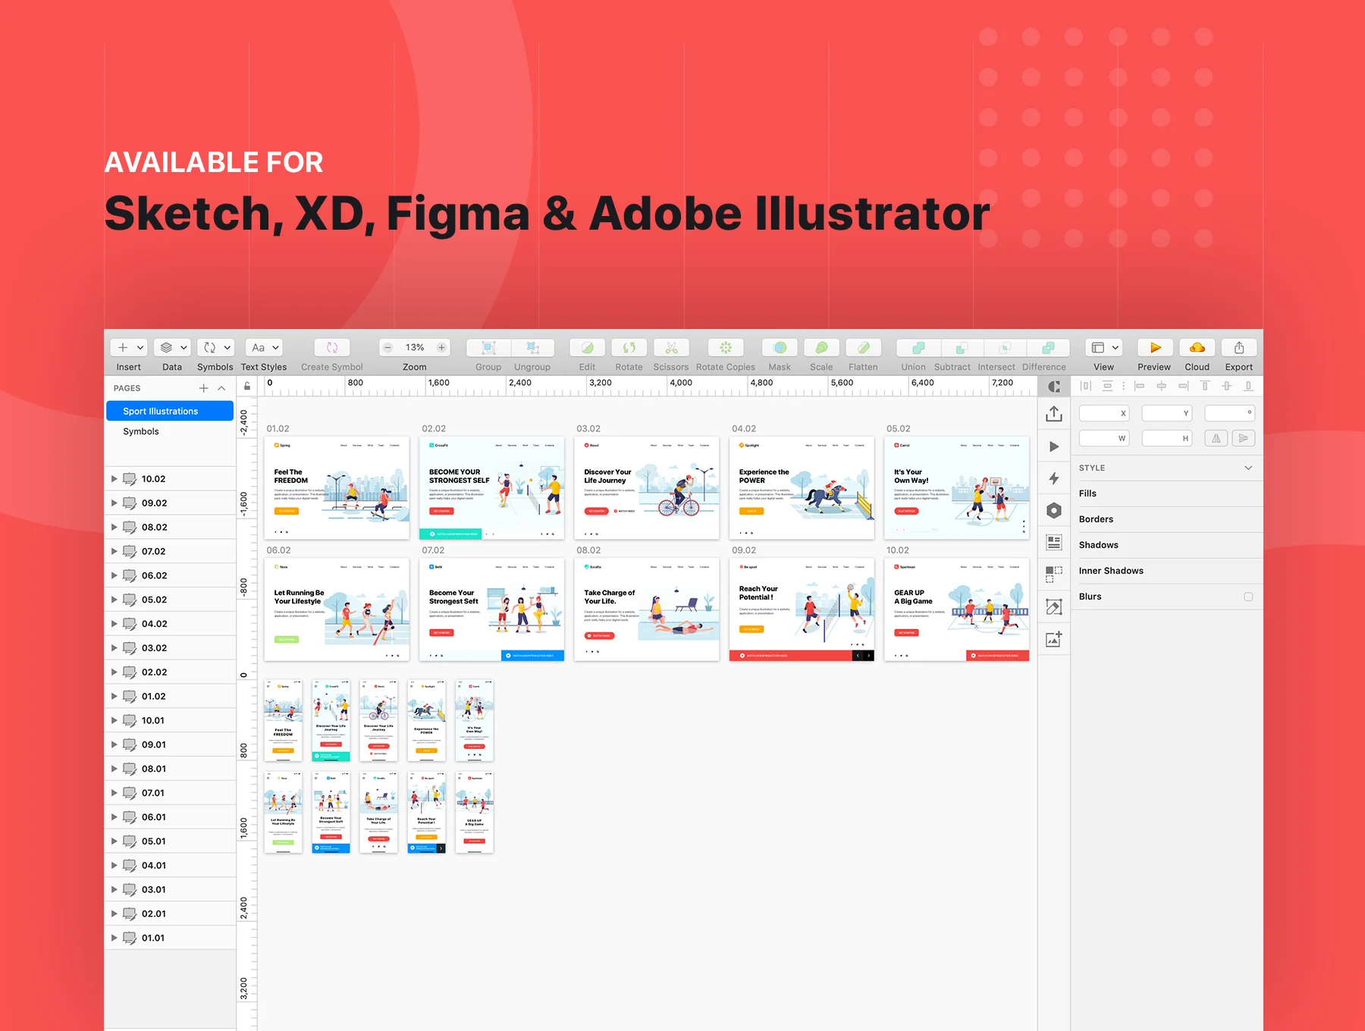
Task: Select the 05.01 layer row
Action: tap(170, 841)
